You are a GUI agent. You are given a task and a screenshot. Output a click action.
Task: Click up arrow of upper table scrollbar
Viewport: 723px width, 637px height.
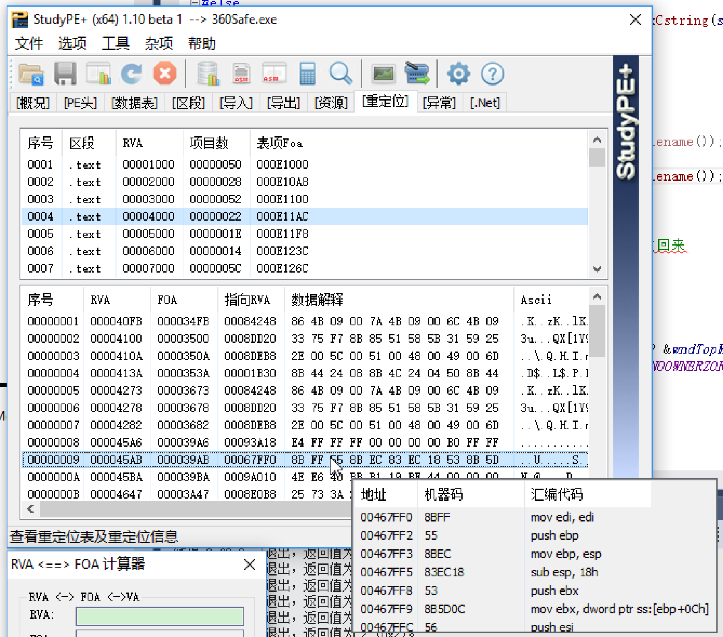pyautogui.click(x=597, y=140)
